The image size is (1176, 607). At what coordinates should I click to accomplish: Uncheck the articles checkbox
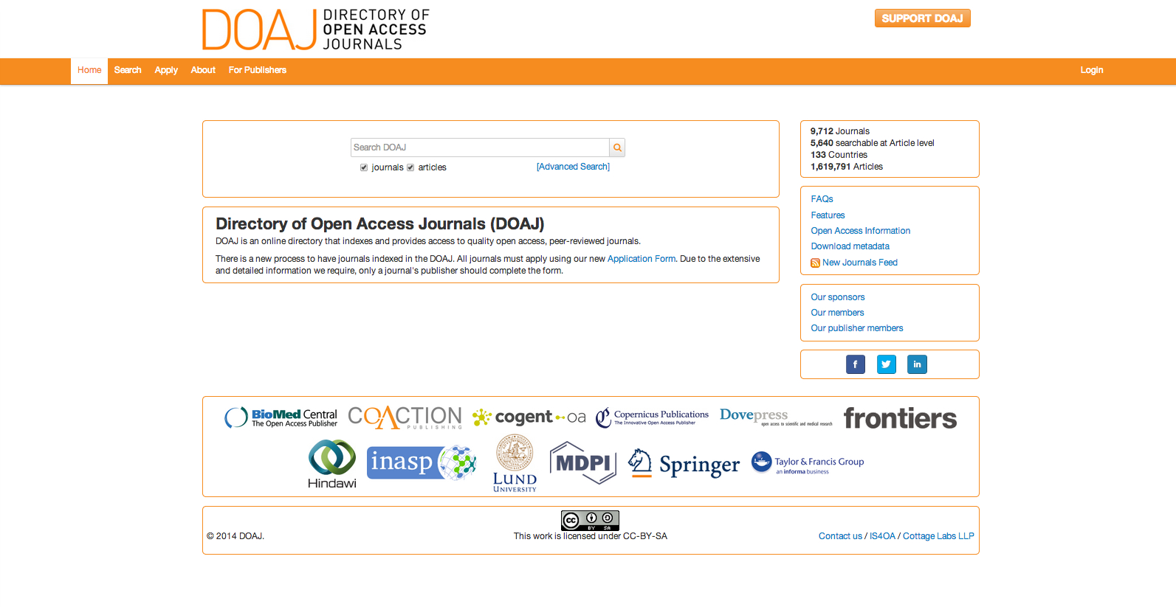click(x=410, y=167)
